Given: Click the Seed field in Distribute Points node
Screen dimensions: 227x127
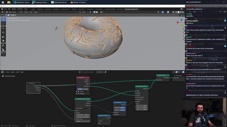Looking at the screenshot, I should click(83, 121).
